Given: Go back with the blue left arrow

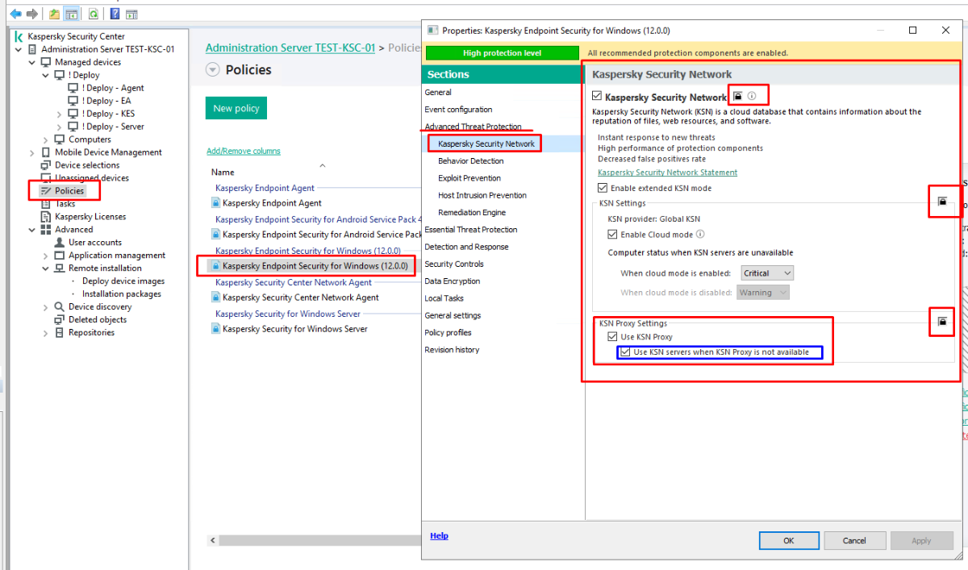Looking at the screenshot, I should pos(15,14).
